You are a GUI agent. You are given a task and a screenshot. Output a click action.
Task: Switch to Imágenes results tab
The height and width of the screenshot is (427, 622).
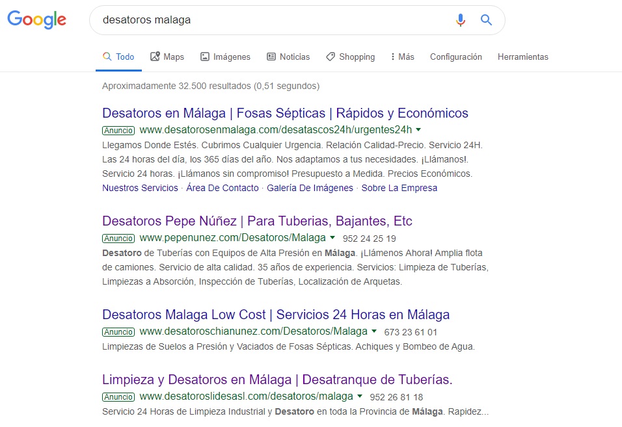pyautogui.click(x=225, y=57)
